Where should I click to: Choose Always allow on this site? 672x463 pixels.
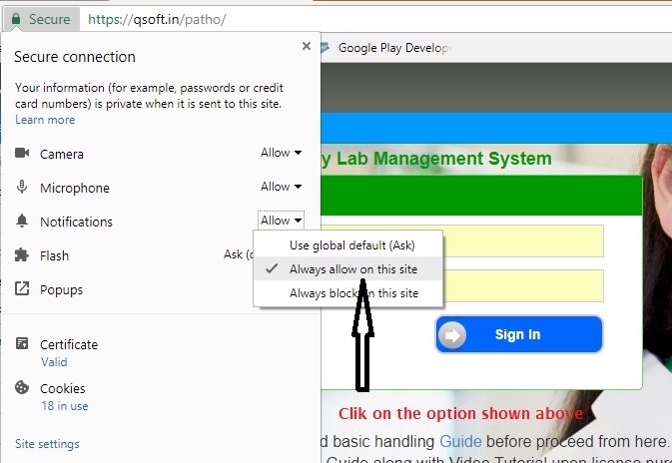[353, 269]
